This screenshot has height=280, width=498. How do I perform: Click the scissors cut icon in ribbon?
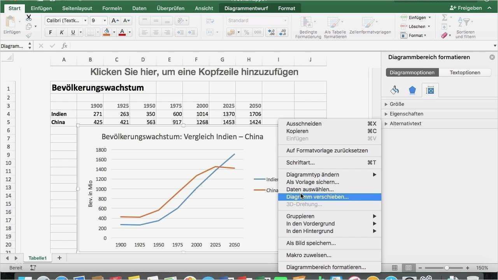[29, 17]
